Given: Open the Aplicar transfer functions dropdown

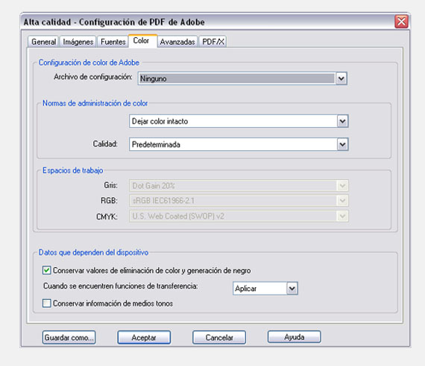Looking at the screenshot, I should pyautogui.click(x=265, y=289).
